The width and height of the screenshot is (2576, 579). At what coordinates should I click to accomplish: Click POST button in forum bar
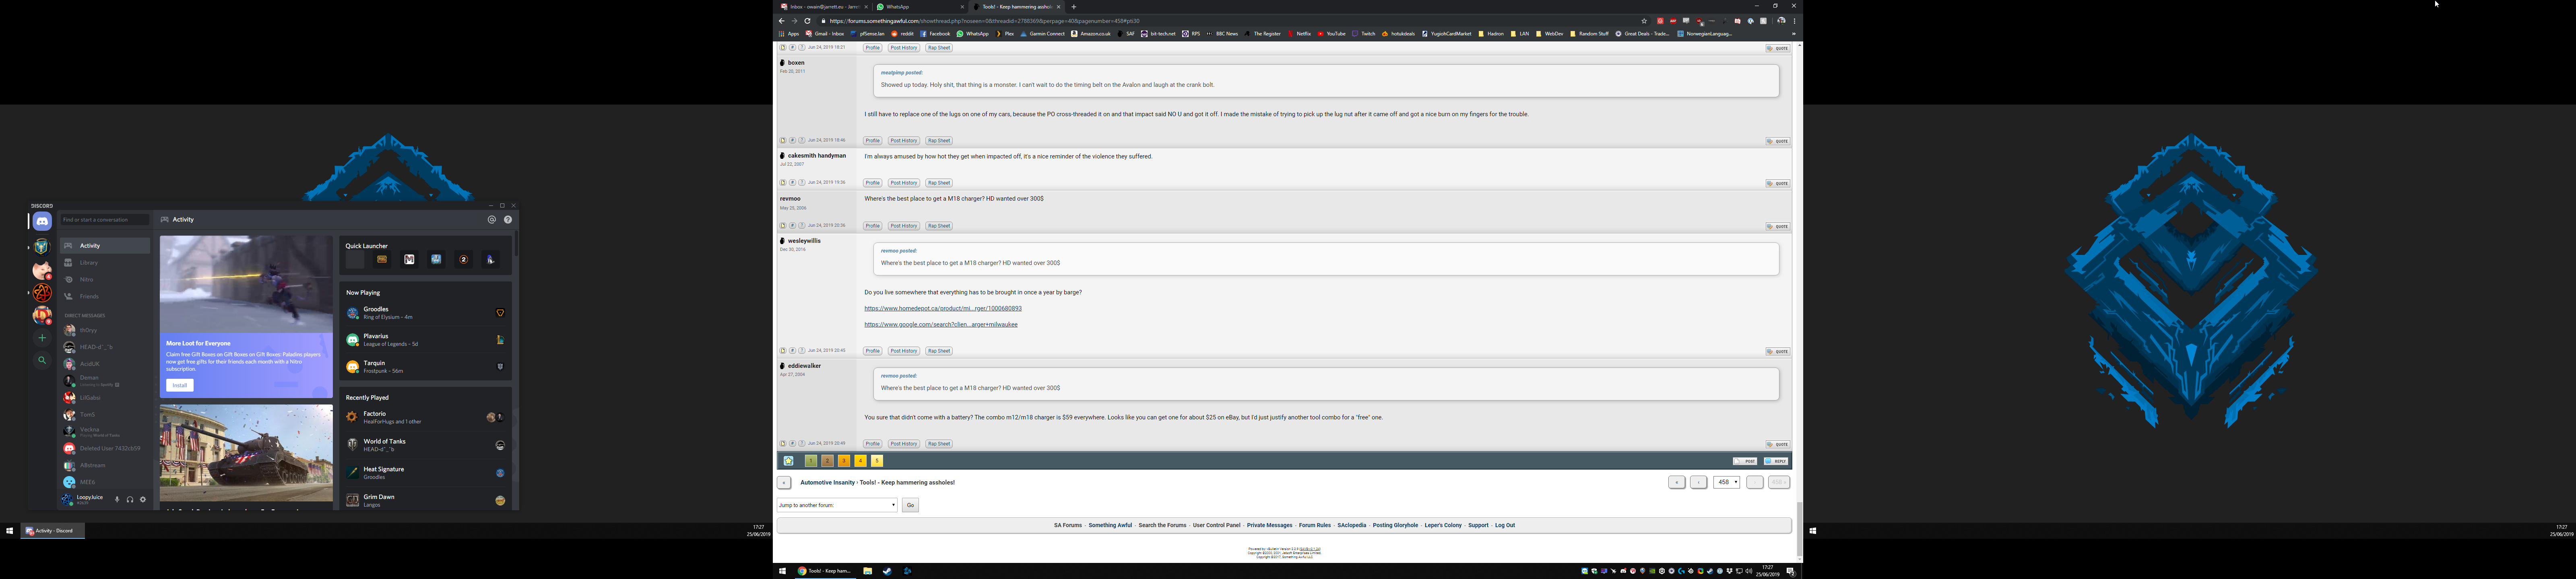click(x=1745, y=461)
